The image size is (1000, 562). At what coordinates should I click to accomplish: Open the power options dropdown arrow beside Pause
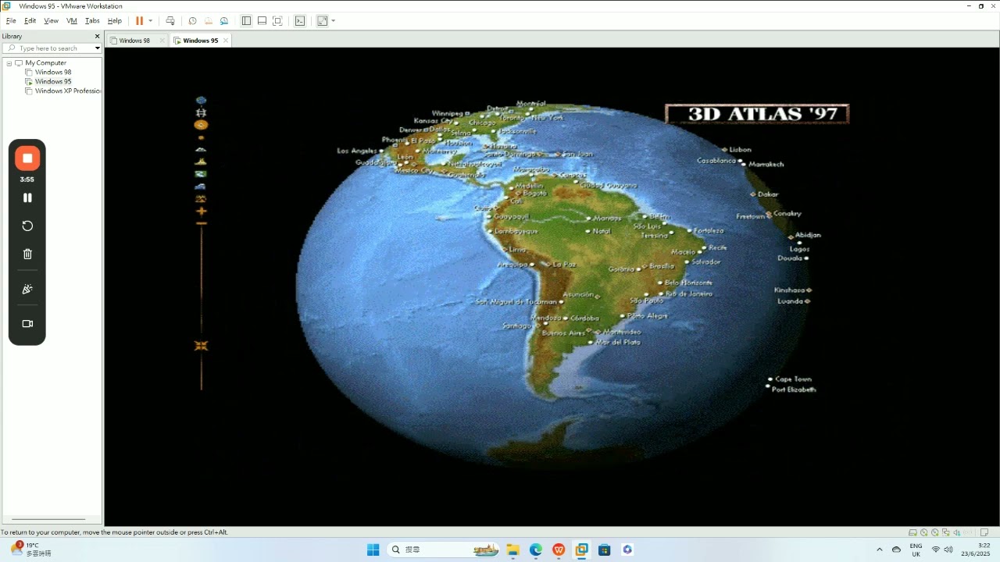(x=151, y=21)
